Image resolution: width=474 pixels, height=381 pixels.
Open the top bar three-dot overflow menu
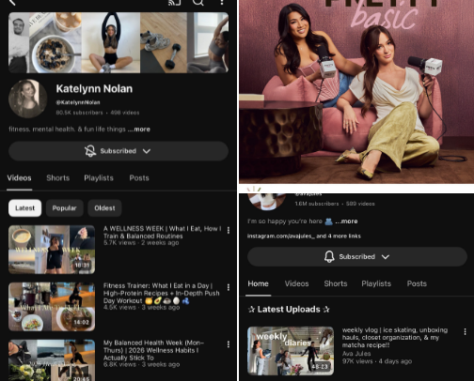(222, 3)
